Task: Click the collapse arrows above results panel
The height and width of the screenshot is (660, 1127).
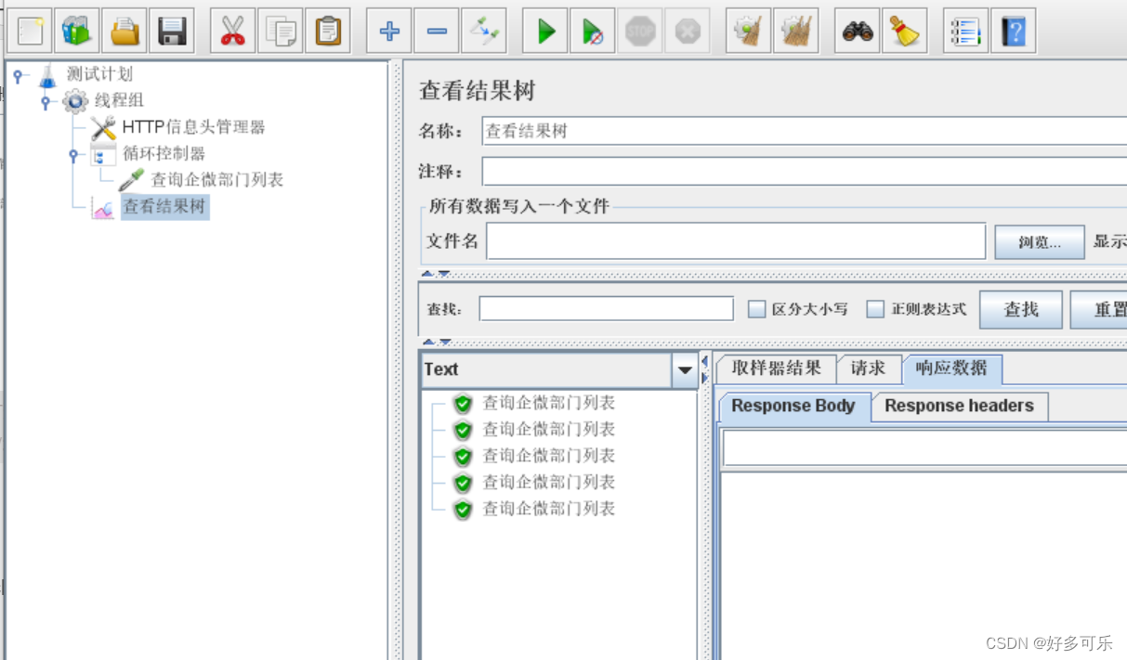Action: point(436,343)
